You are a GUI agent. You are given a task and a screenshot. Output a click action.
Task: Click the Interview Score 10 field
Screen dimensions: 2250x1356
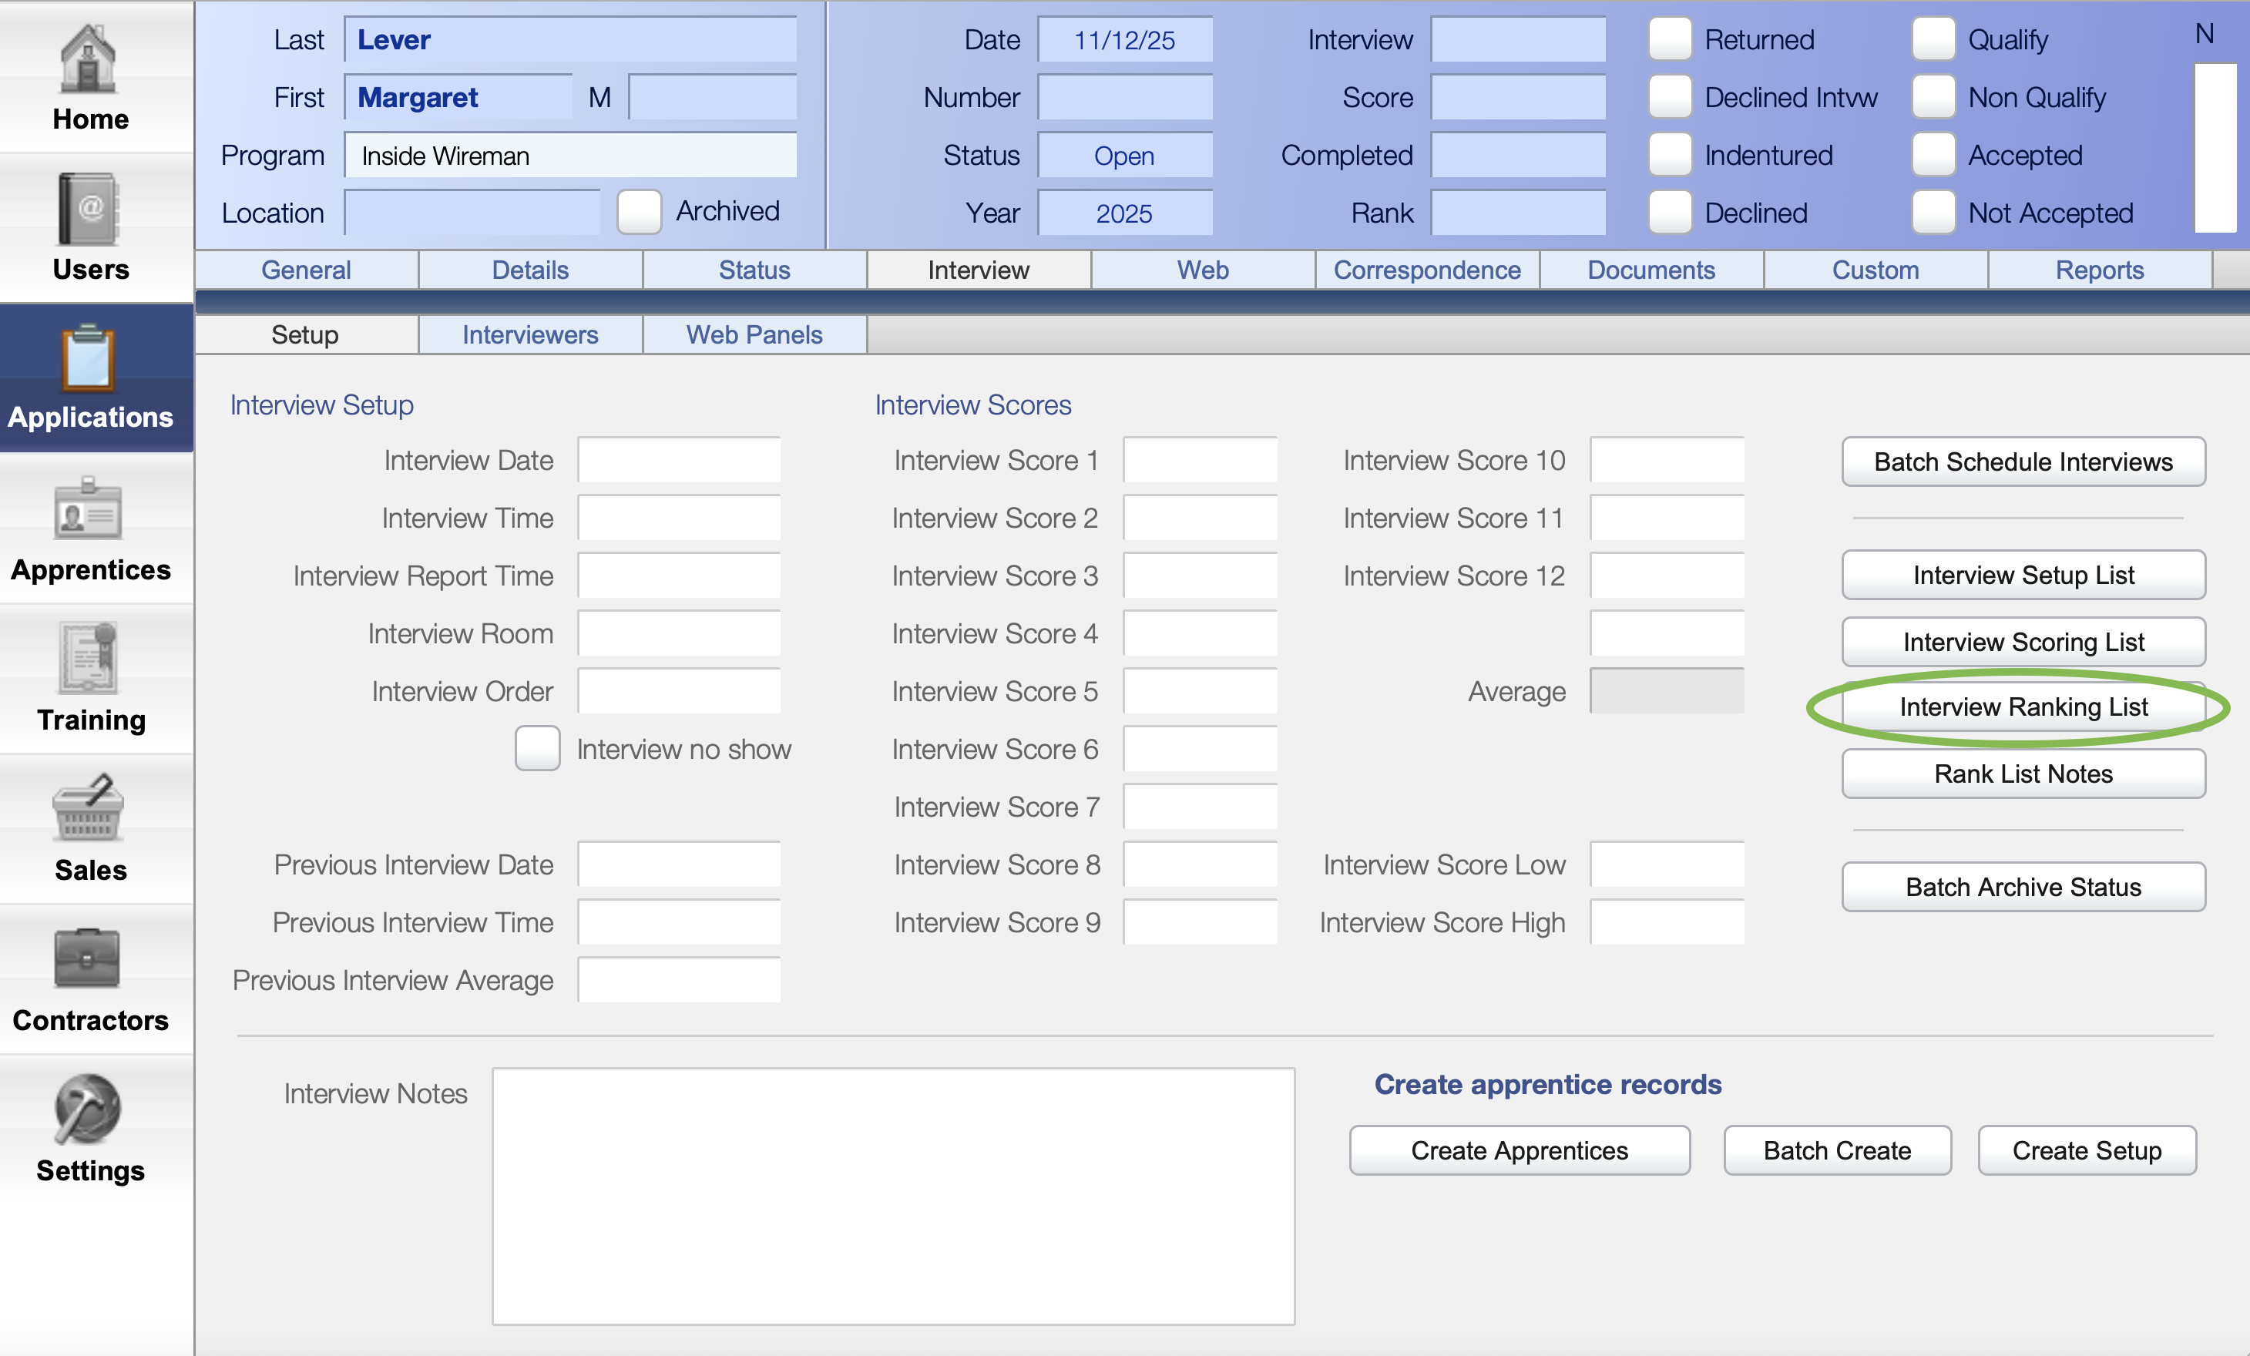coord(1667,460)
